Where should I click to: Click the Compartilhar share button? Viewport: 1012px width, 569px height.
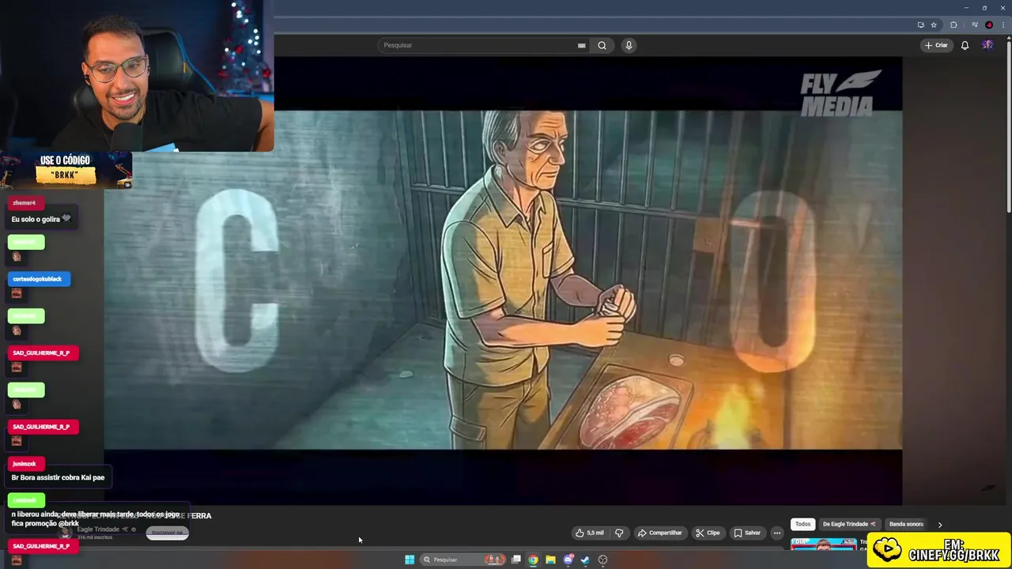click(x=659, y=533)
